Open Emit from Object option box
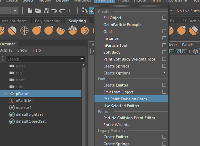200x146 pixels. tap(164, 92)
